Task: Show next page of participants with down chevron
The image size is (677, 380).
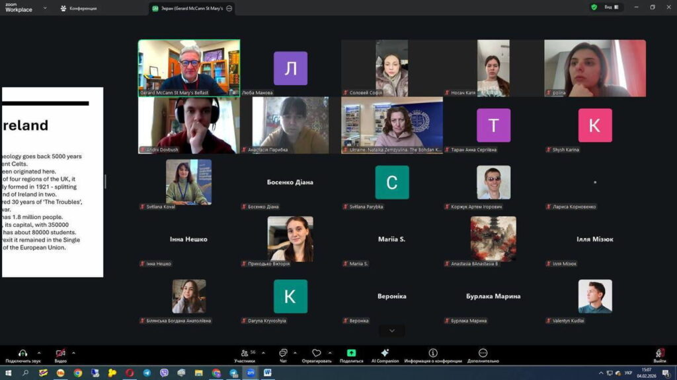Action: [392, 331]
